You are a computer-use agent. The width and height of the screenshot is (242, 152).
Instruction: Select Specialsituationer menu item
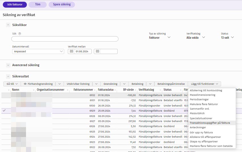[x=201, y=118]
